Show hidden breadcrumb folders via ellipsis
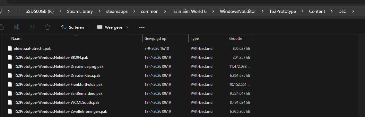Viewport: 365px width, 117px height. coord(18,11)
